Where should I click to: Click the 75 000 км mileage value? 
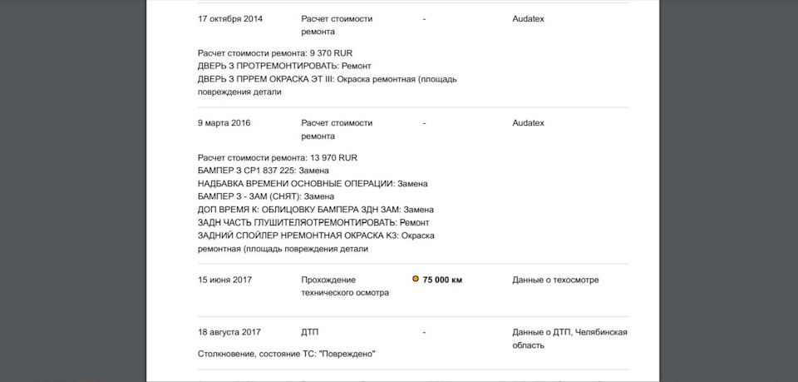point(442,280)
